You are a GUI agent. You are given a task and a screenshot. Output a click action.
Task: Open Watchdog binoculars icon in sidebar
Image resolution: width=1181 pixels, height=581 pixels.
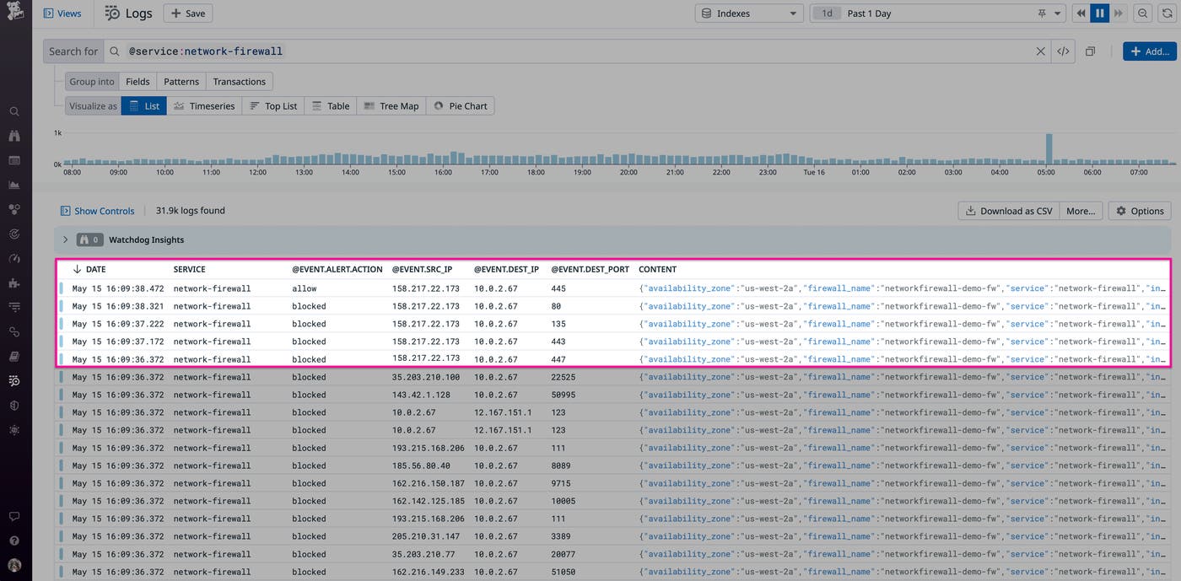click(x=14, y=136)
